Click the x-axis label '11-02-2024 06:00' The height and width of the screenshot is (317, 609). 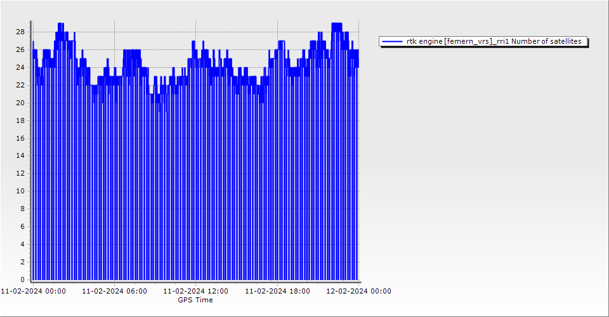point(114,292)
